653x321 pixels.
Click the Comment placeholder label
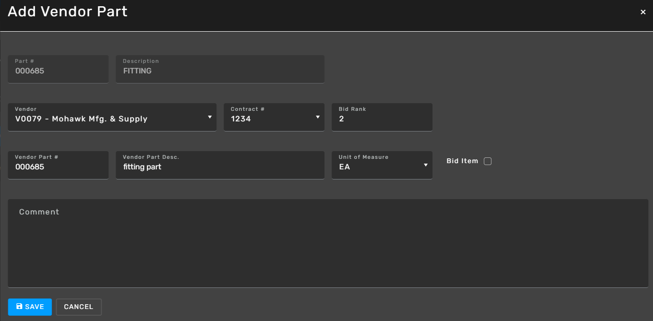point(39,212)
